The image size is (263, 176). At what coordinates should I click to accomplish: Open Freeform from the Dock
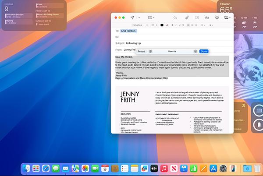click(x=144, y=169)
